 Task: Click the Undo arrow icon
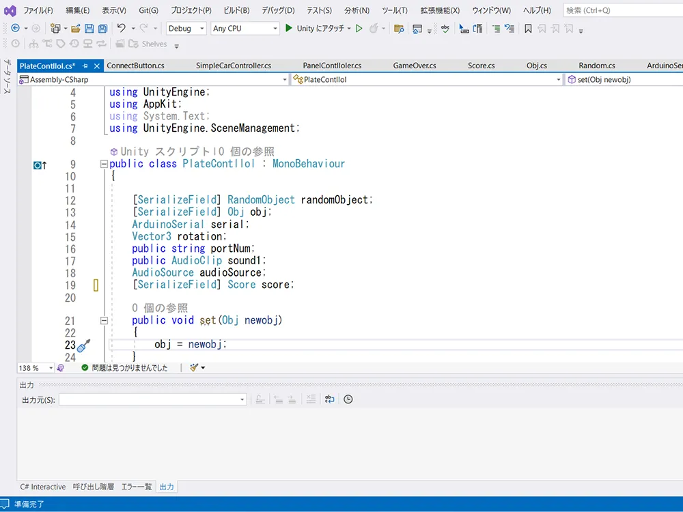(x=121, y=28)
